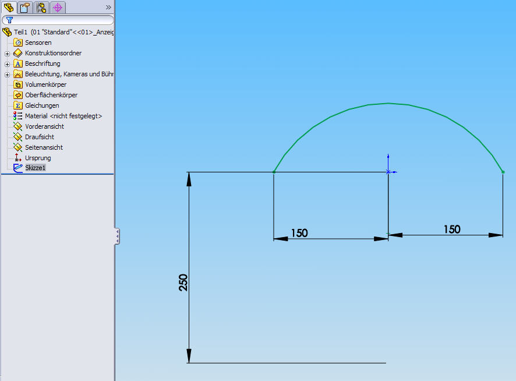This screenshot has width=516, height=381.
Task: Select the Ursprung label
Action: (x=38, y=158)
